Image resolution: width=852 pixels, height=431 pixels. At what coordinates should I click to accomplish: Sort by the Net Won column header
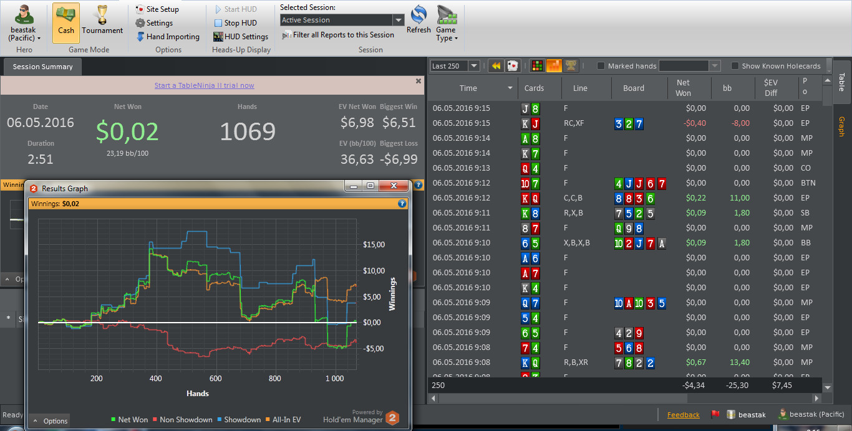[x=683, y=88]
